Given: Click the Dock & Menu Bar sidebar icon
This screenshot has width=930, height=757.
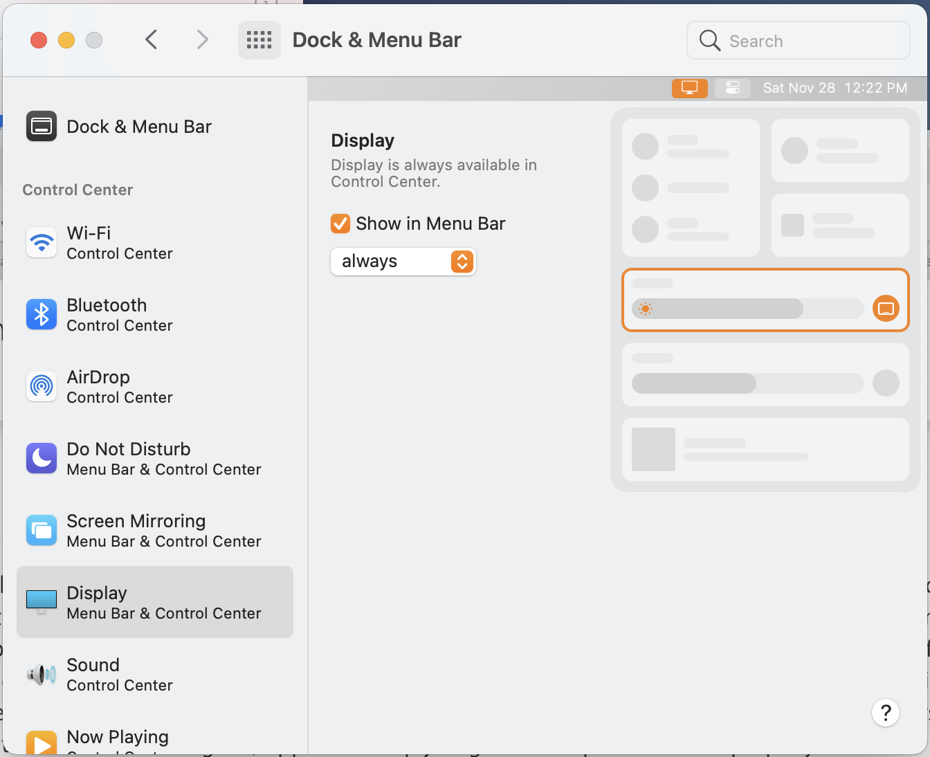Looking at the screenshot, I should coord(42,127).
